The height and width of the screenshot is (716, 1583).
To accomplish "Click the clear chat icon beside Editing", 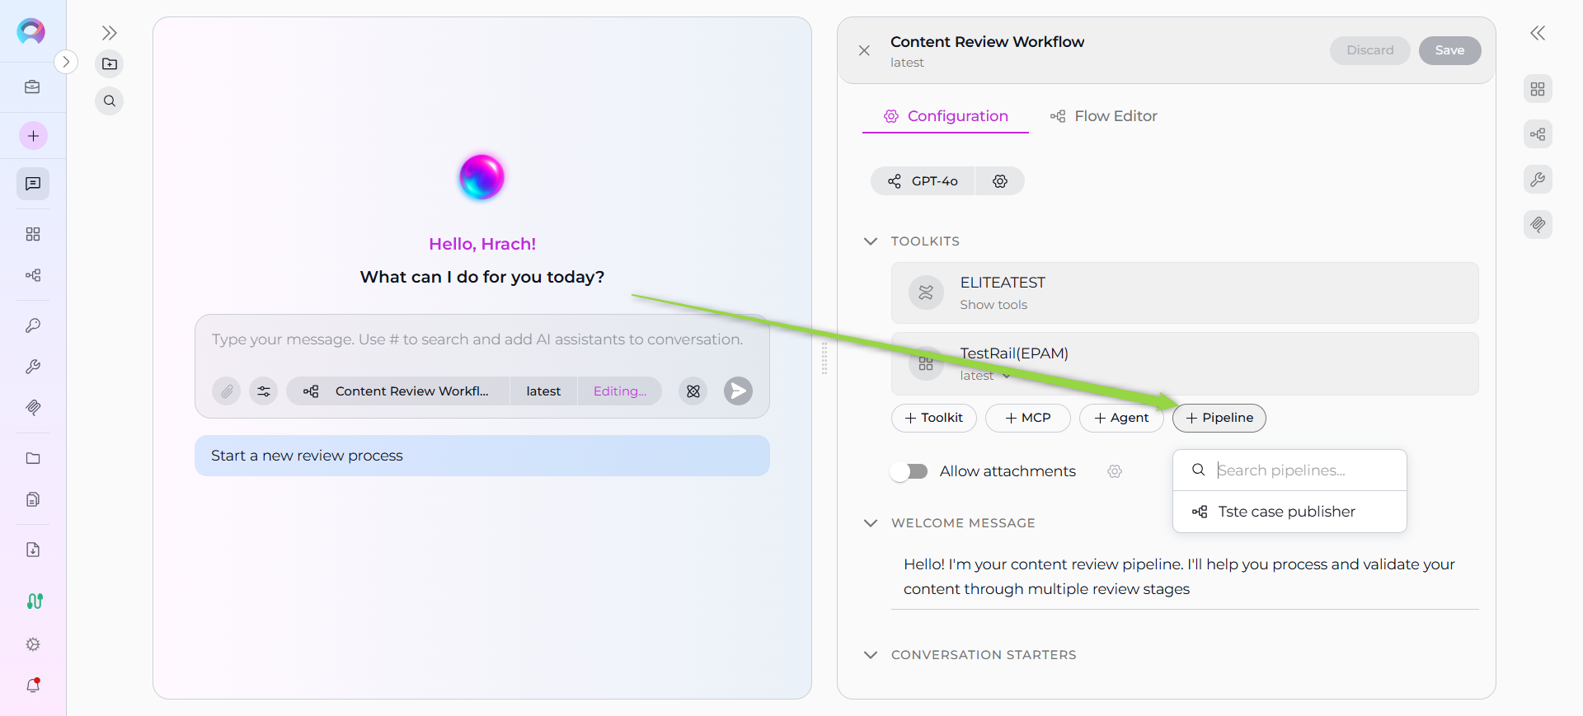I will pos(693,391).
